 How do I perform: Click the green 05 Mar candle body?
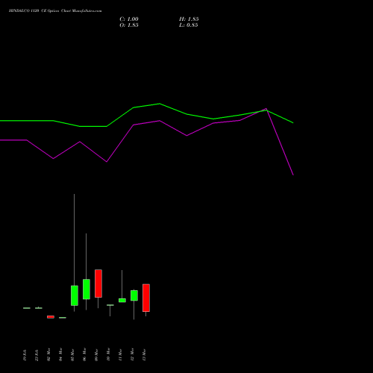(75, 295)
